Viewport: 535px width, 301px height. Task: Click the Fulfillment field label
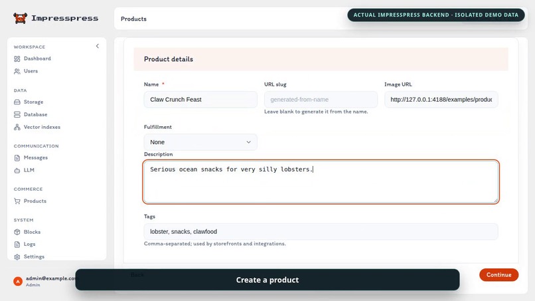(x=157, y=127)
